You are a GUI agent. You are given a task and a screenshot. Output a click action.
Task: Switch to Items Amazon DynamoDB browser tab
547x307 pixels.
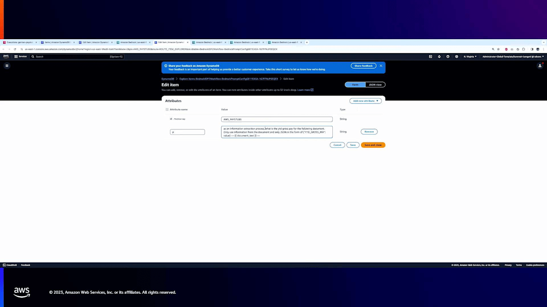pos(57,42)
